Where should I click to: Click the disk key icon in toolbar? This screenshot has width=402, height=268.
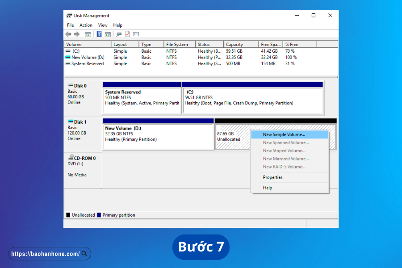(x=119, y=34)
